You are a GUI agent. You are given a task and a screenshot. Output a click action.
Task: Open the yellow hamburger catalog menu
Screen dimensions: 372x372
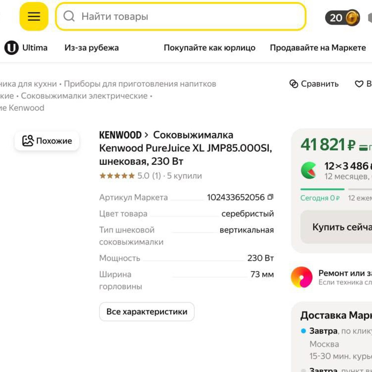pyautogui.click(x=34, y=16)
